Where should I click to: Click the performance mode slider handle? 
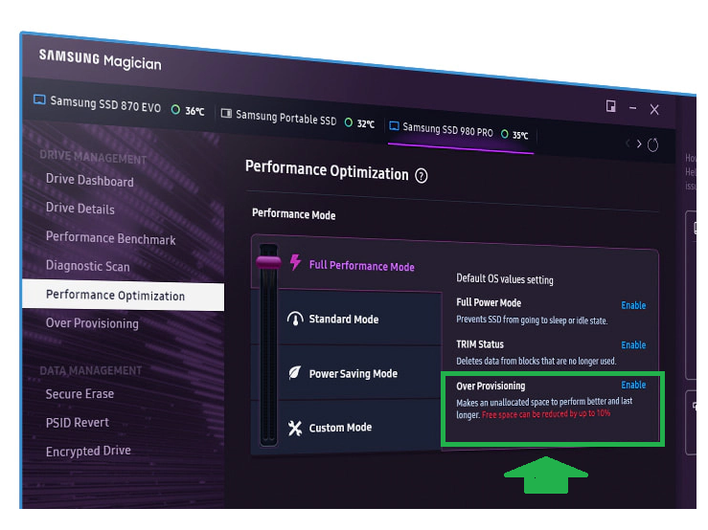tap(268, 261)
